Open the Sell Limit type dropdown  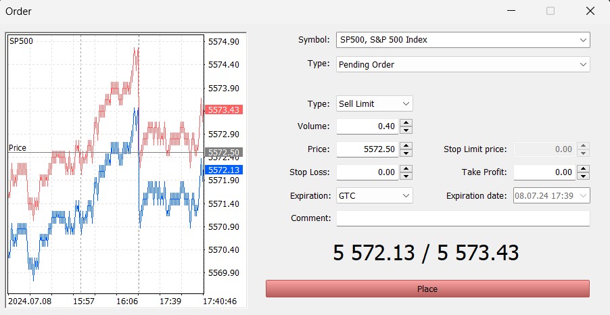[x=374, y=103]
